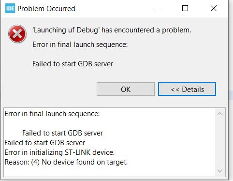Click the 'Launching uf Debug' problem heading

point(112,30)
